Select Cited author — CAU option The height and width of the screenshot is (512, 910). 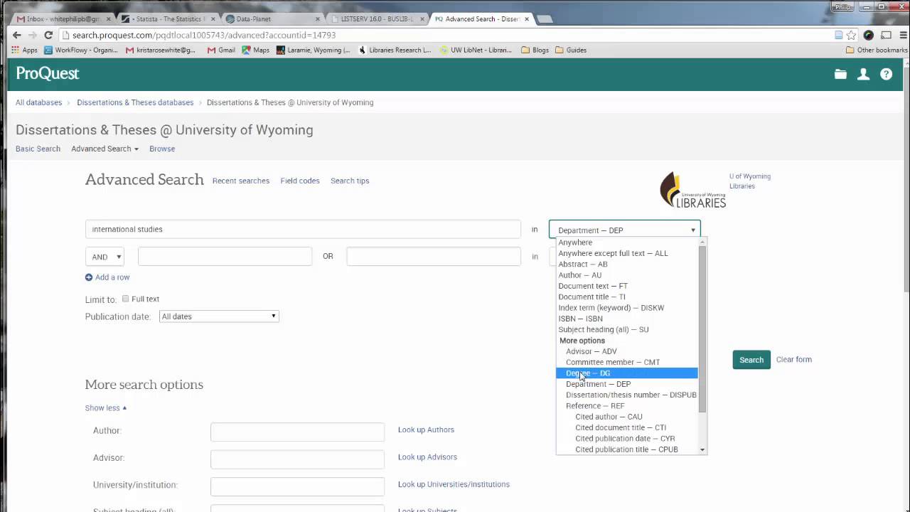(x=626, y=417)
